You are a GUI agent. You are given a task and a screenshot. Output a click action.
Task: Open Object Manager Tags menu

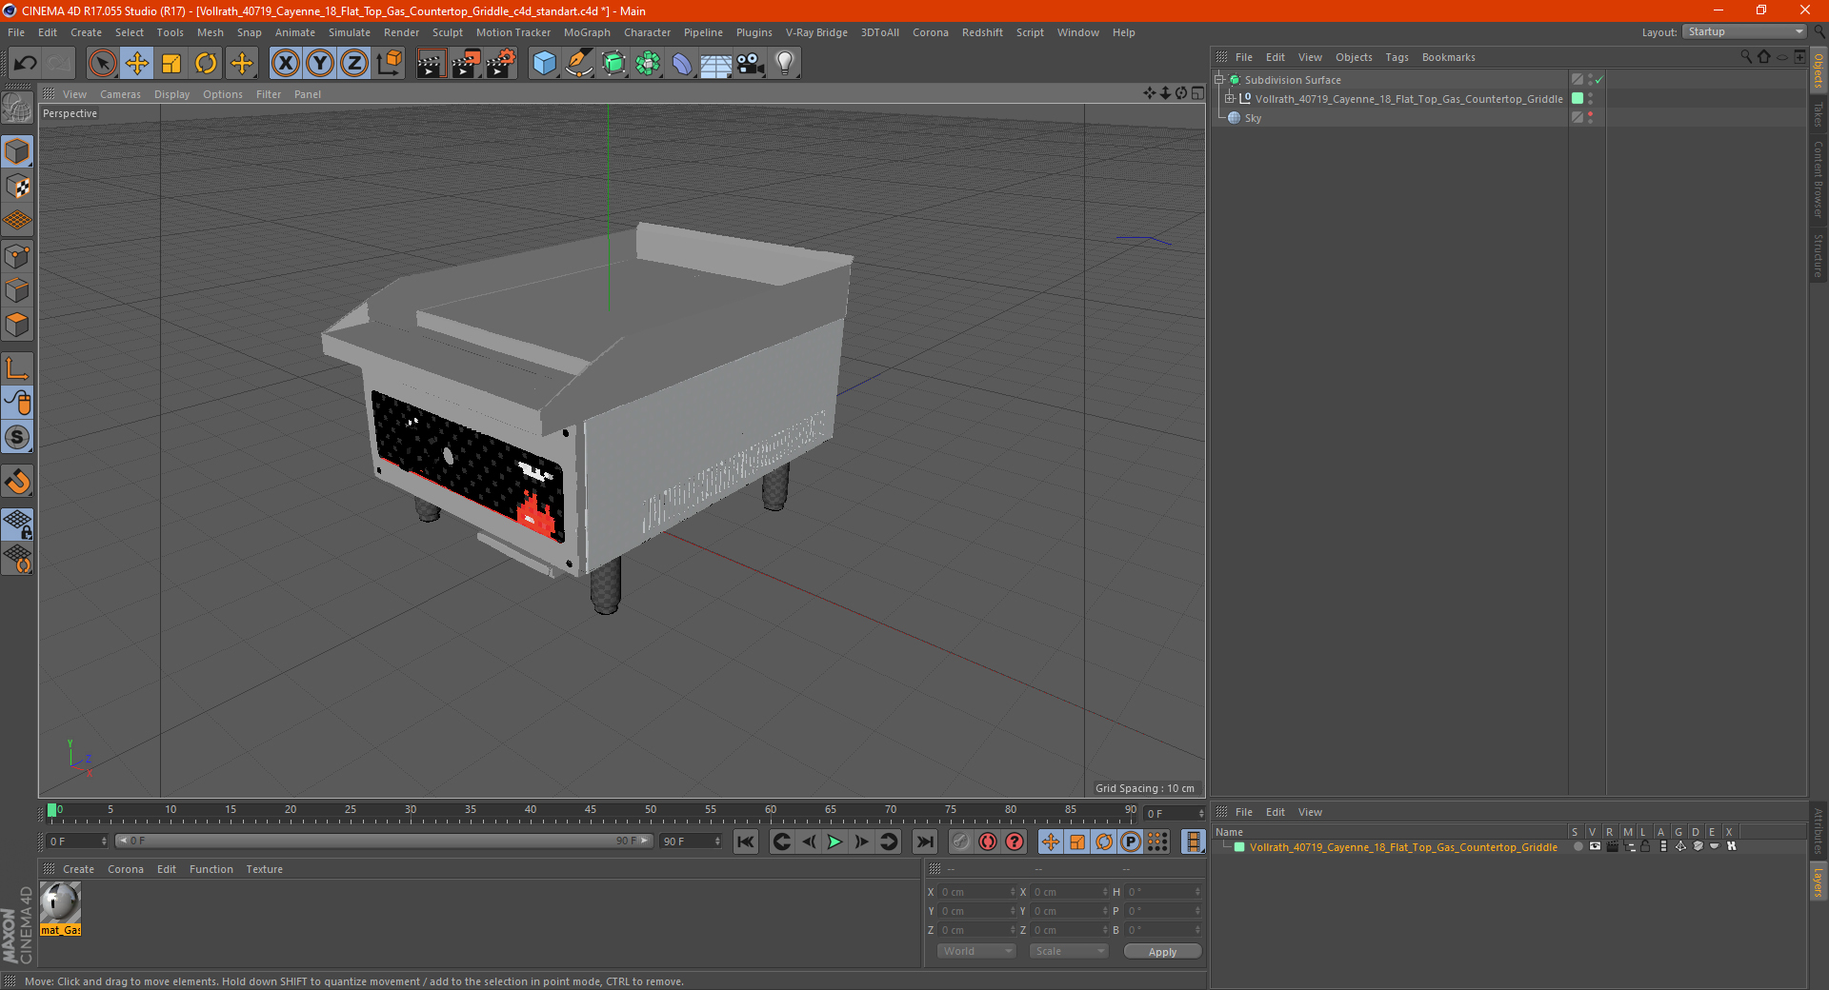[x=1397, y=57]
